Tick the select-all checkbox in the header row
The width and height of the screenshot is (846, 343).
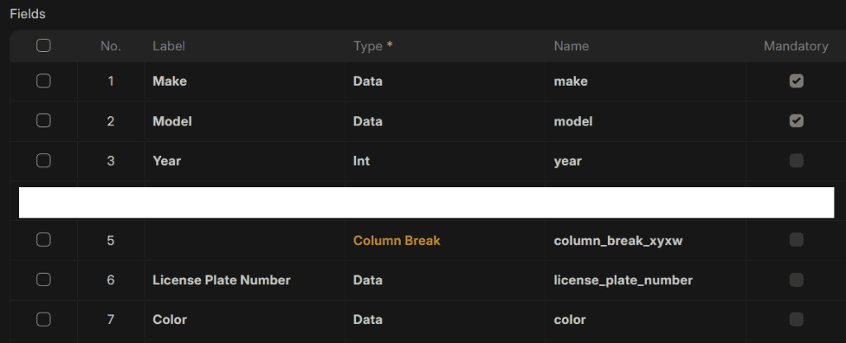[44, 46]
